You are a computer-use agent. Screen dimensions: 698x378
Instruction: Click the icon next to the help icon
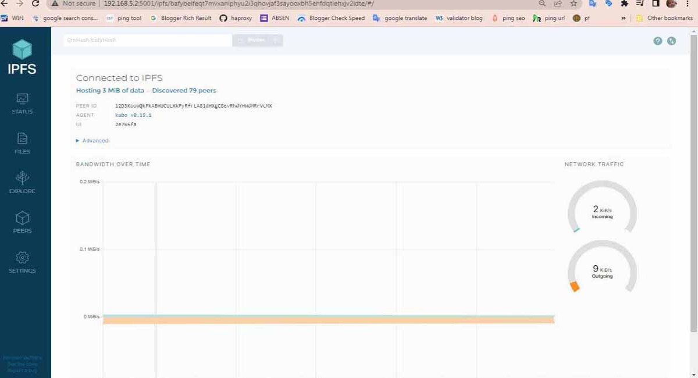pos(671,41)
